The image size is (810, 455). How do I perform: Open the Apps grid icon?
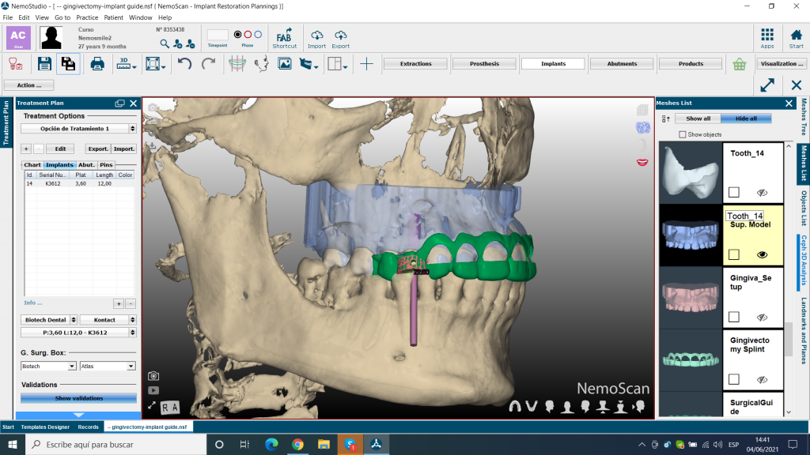tap(767, 38)
